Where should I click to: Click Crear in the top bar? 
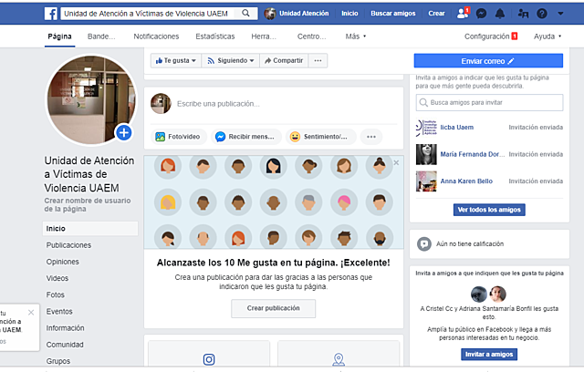(x=436, y=14)
